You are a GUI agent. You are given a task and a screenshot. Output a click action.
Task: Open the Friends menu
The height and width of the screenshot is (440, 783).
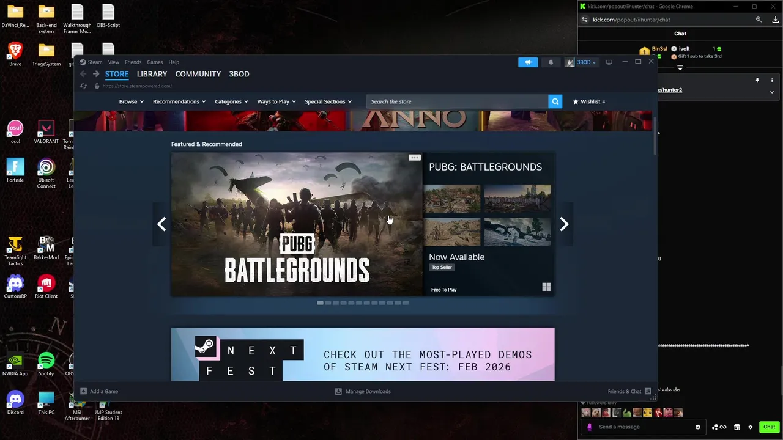(133, 62)
